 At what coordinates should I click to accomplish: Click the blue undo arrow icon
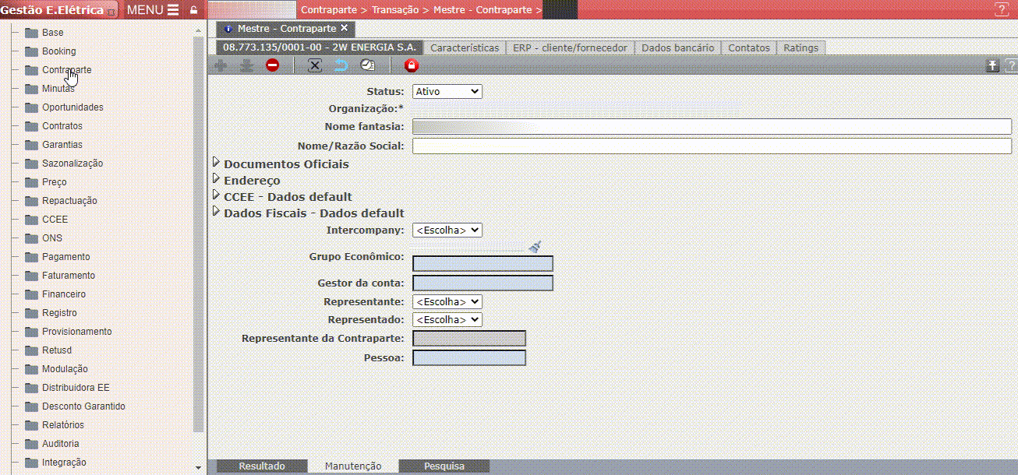341,65
